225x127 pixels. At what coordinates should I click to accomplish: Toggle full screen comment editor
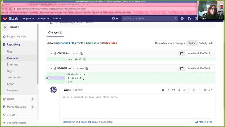pyautogui.click(x=211, y=90)
